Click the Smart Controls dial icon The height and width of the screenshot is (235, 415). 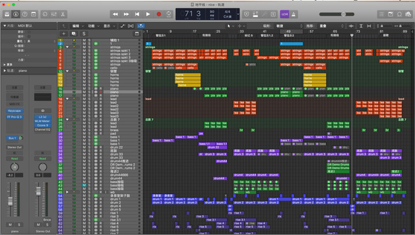(x=45, y=14)
